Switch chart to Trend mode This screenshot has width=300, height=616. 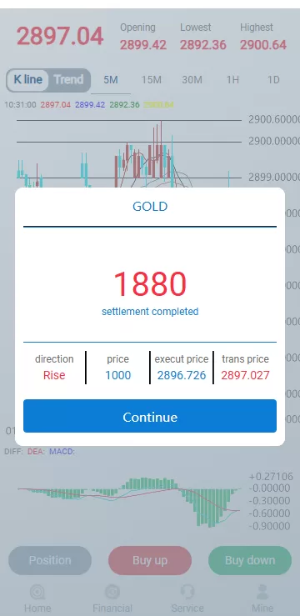coord(69,80)
